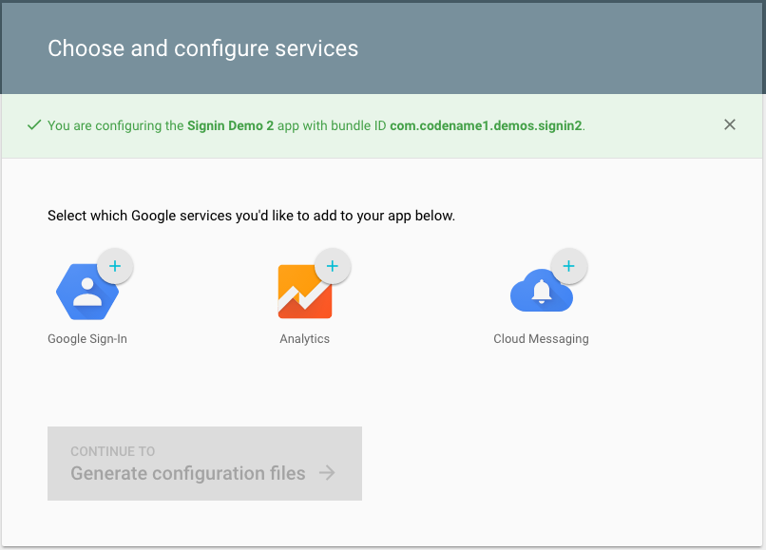The image size is (766, 550).
Task: Click the Google Sign-In label text
Action: pos(86,338)
